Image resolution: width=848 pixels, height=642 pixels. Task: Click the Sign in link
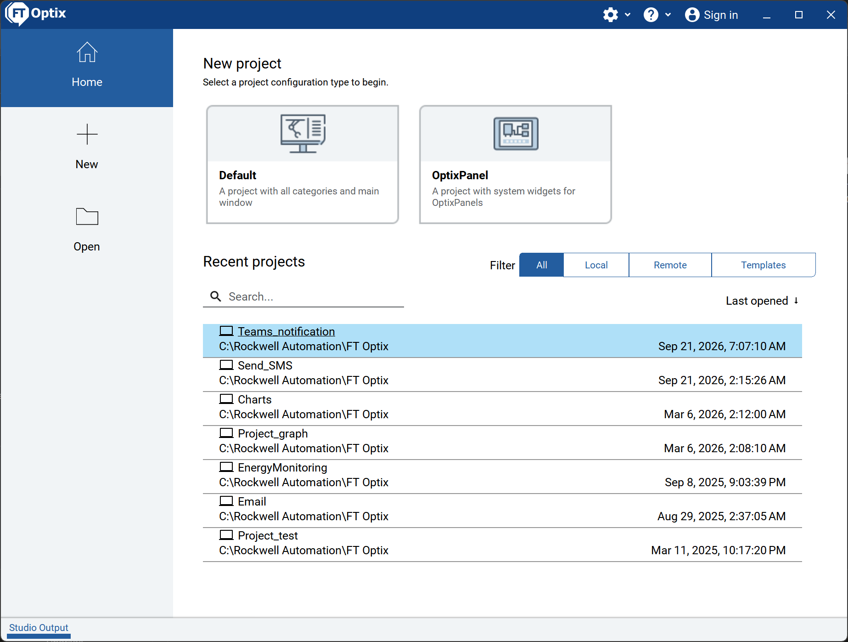pyautogui.click(x=721, y=15)
